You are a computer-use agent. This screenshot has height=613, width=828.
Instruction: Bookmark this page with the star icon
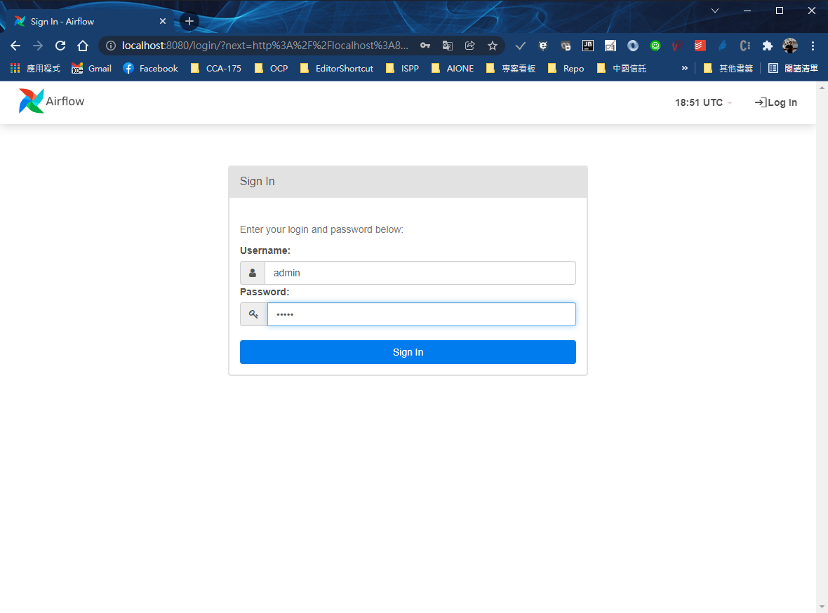pyautogui.click(x=493, y=45)
